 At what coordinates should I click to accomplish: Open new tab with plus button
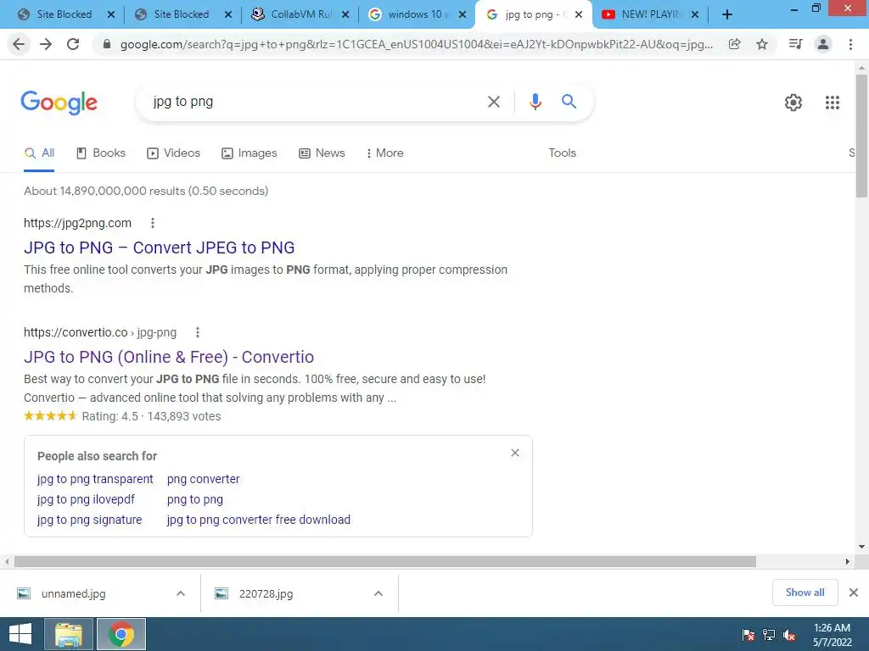tap(727, 14)
